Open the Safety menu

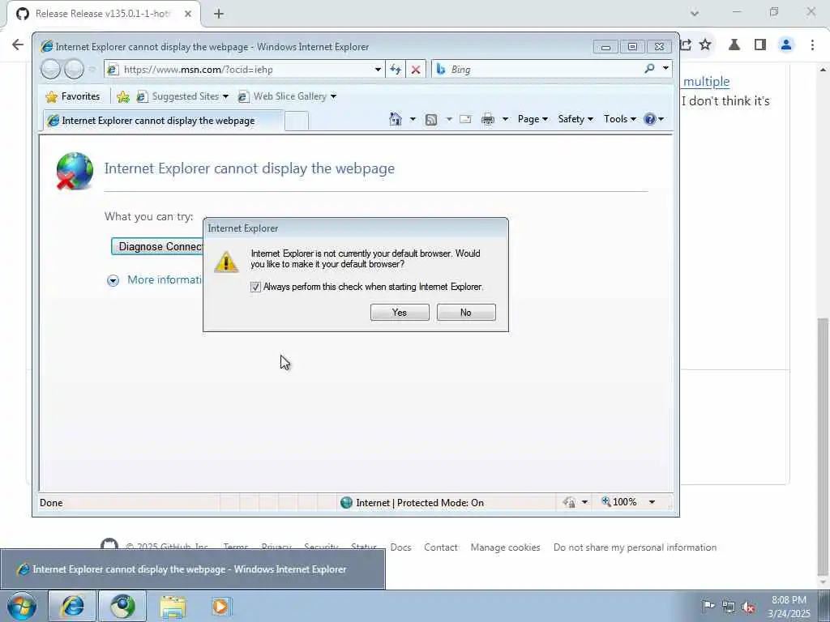pyautogui.click(x=575, y=119)
